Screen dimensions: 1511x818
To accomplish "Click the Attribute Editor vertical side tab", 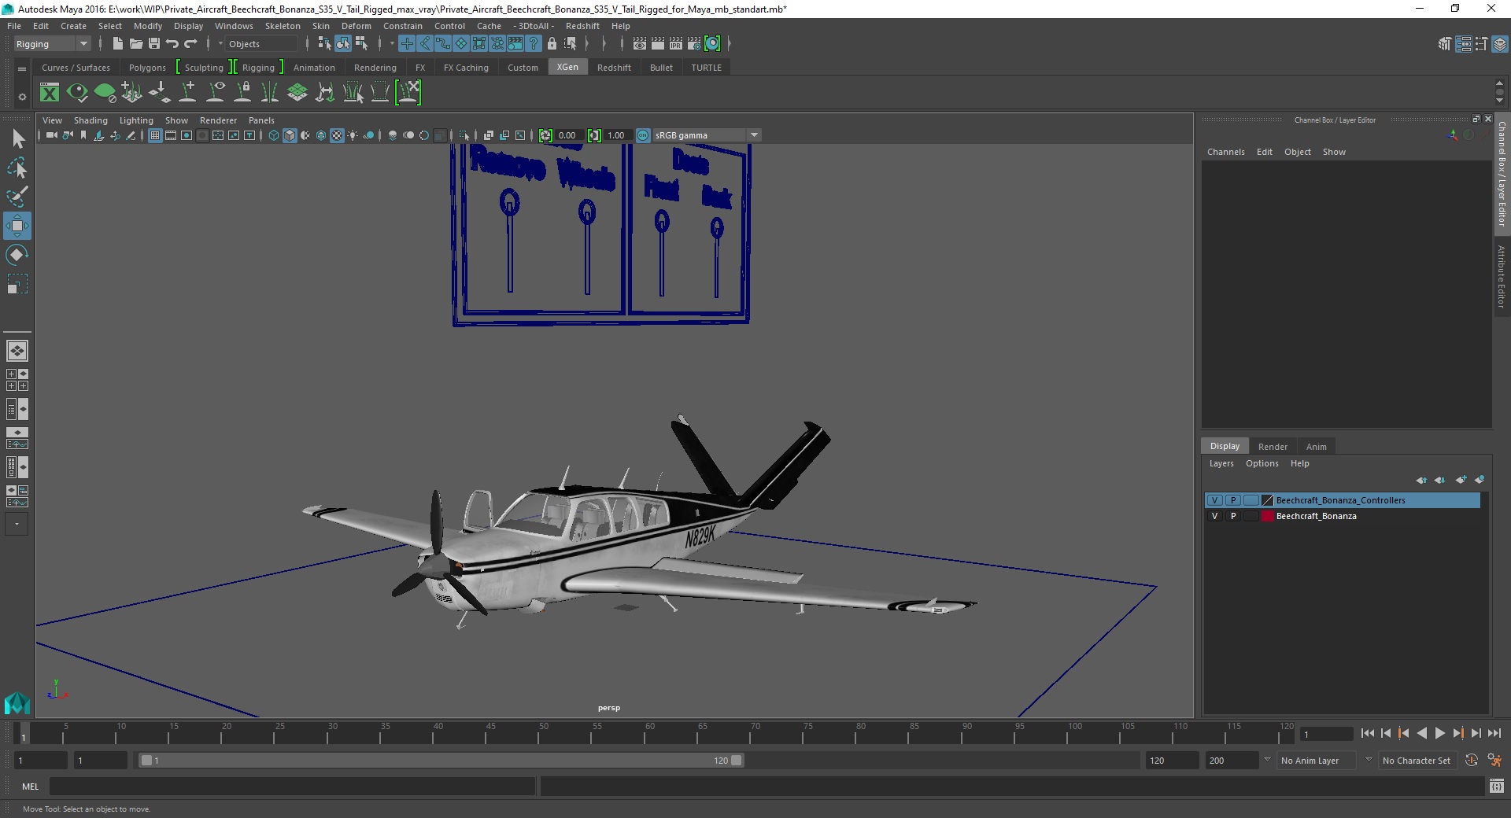I will [1502, 276].
